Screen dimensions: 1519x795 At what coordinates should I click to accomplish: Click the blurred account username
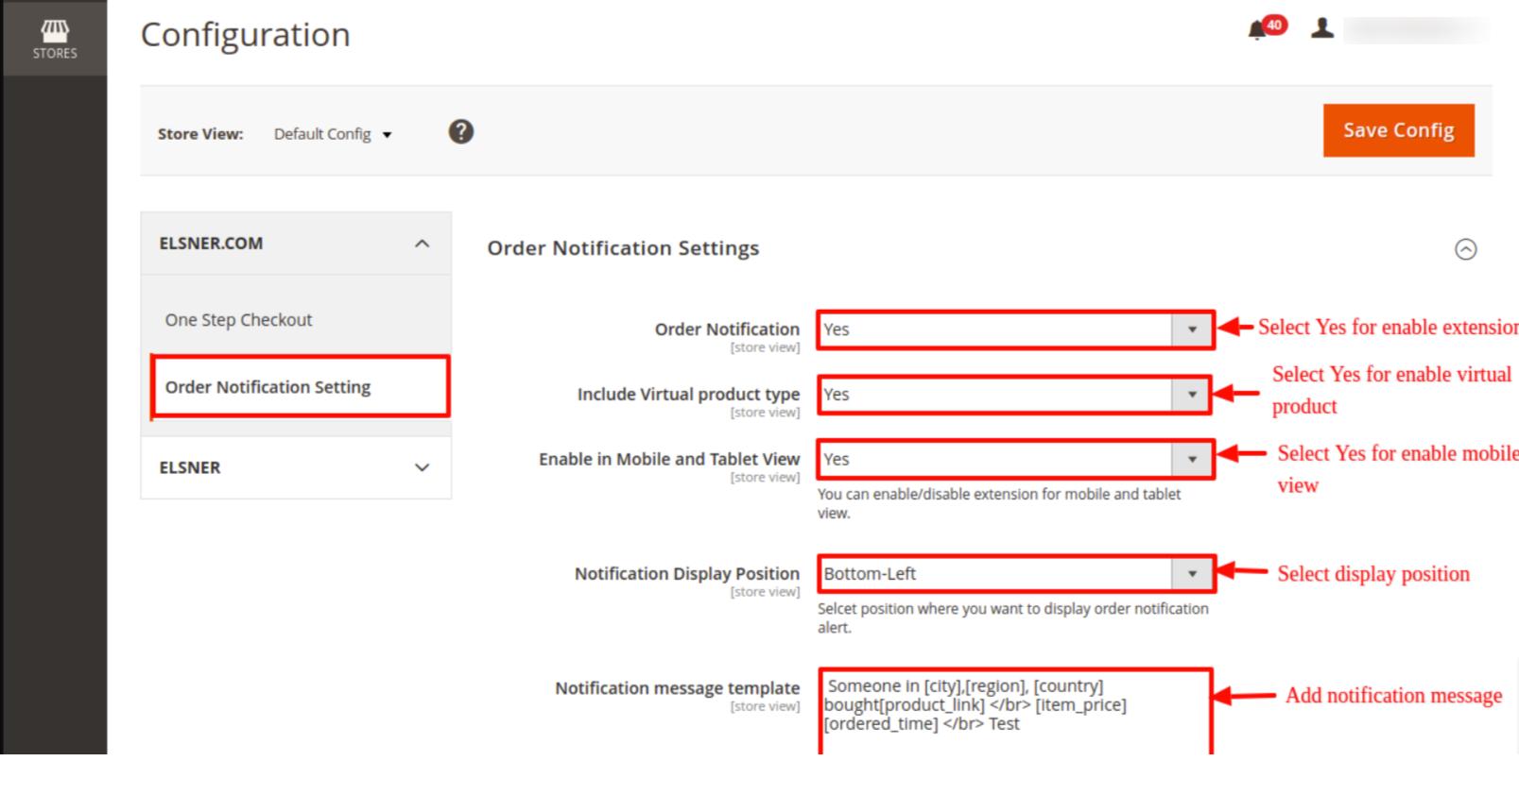(x=1415, y=30)
